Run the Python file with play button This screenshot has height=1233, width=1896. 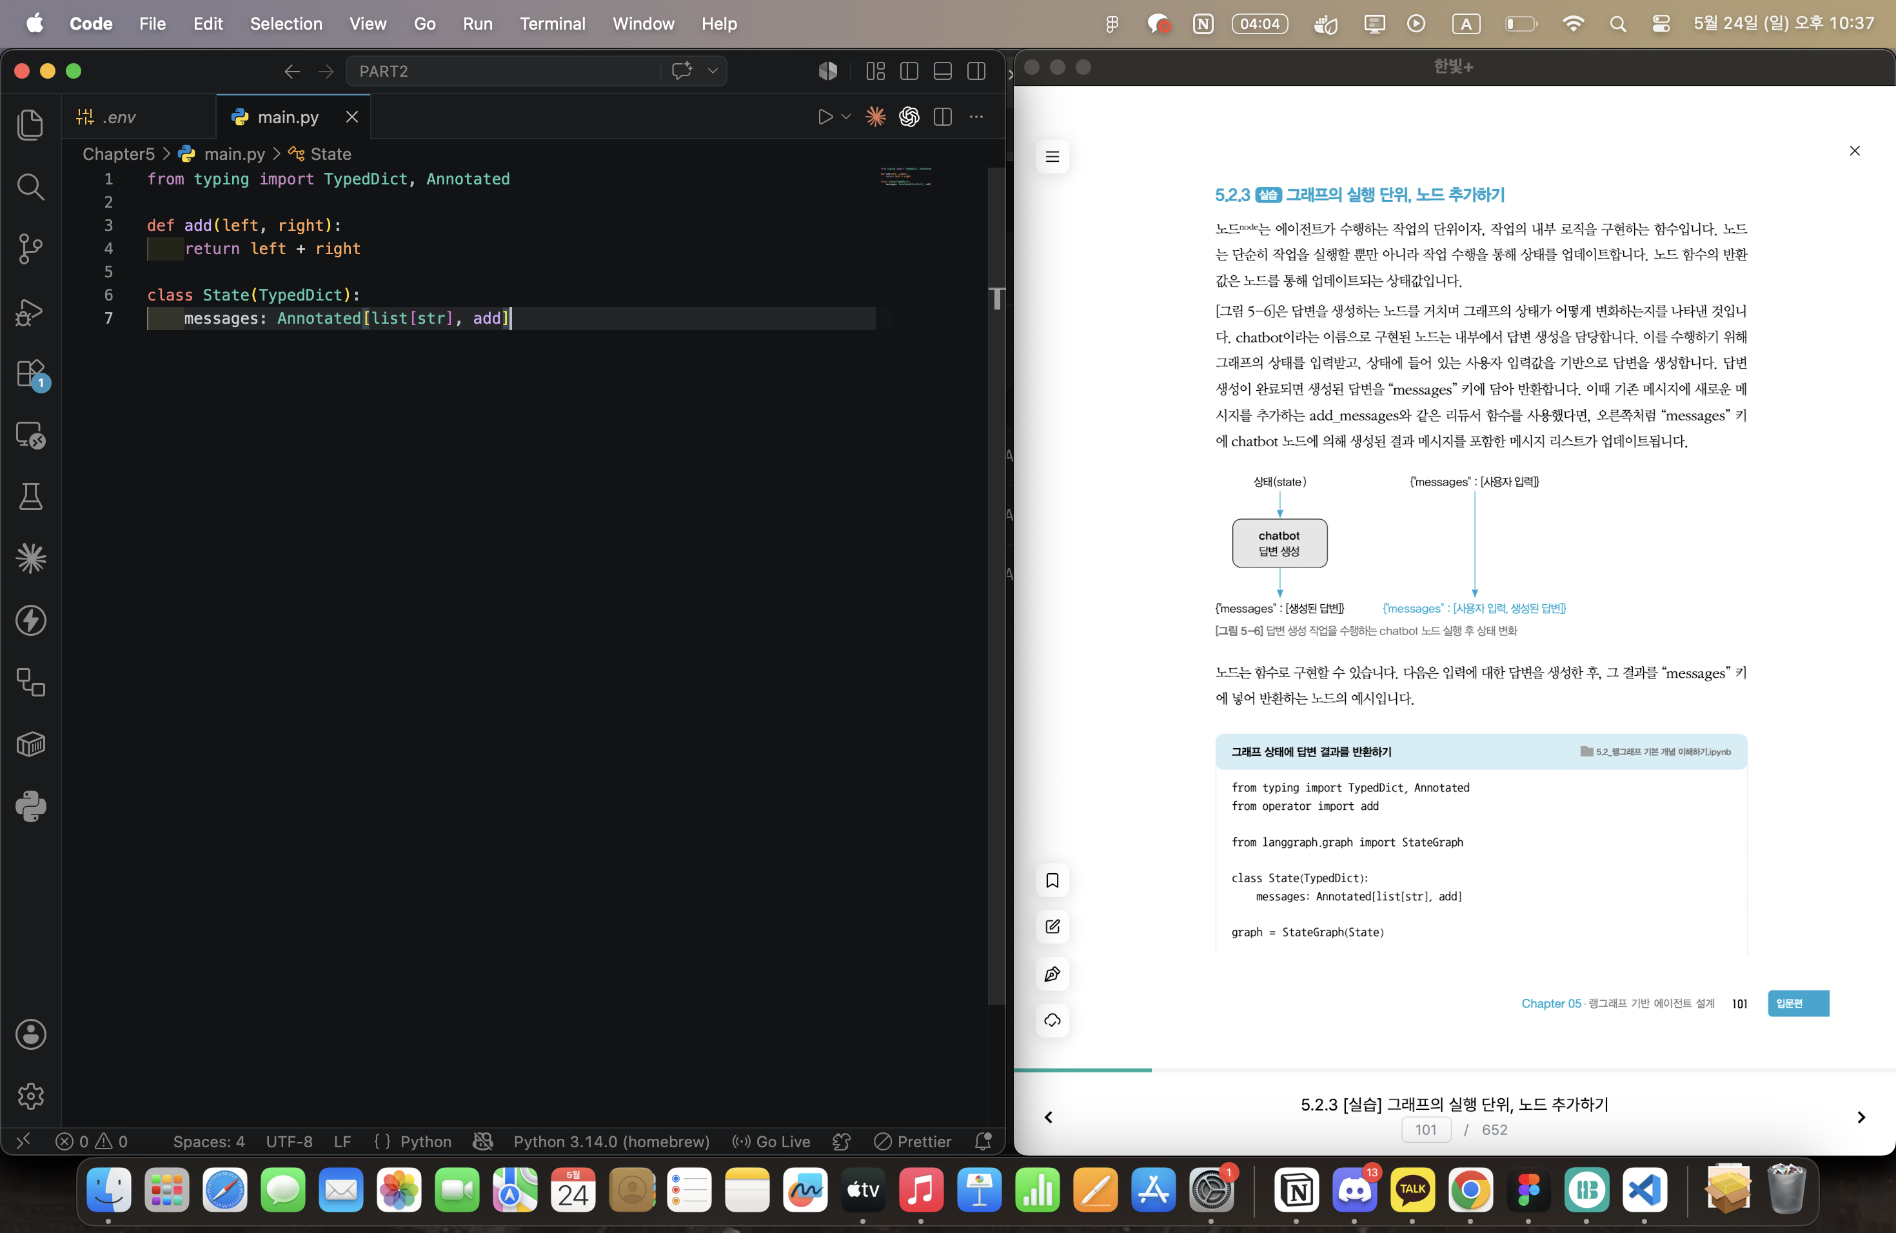tap(825, 117)
